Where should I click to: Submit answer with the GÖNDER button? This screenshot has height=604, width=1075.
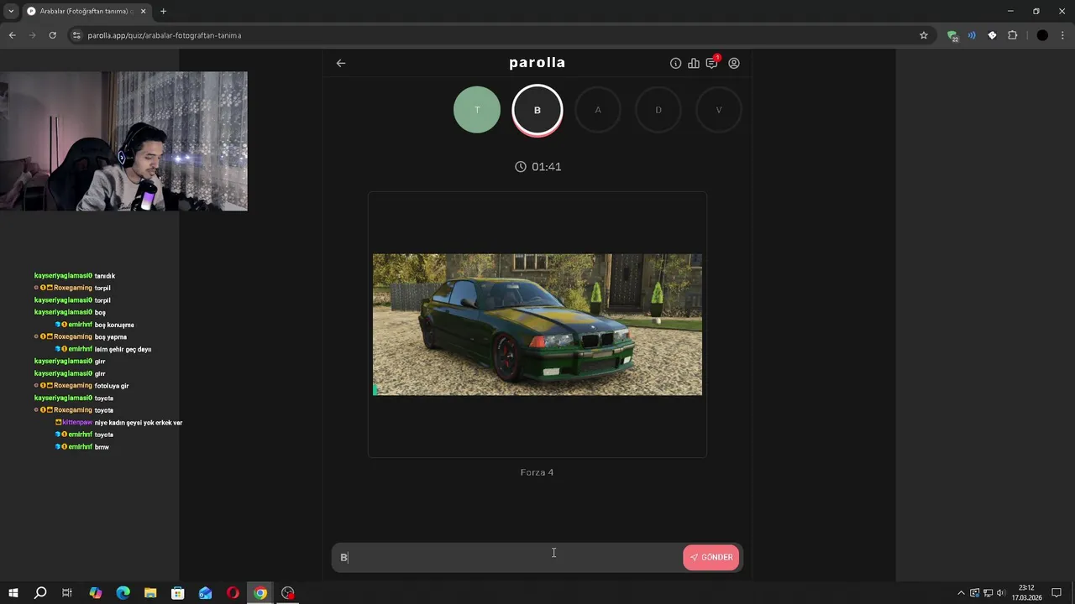[x=711, y=557]
